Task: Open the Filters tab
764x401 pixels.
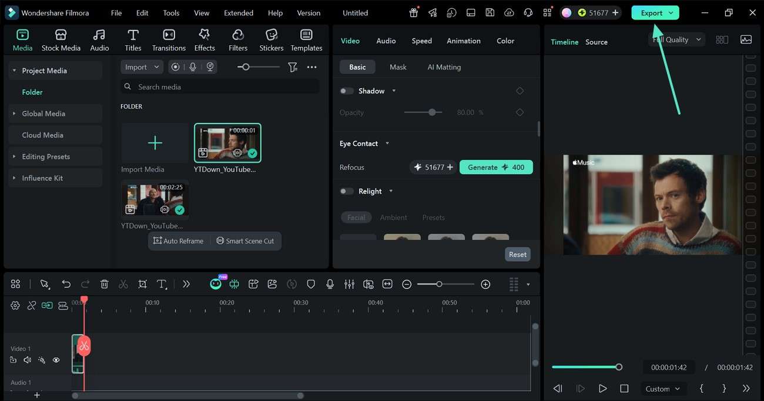Action: point(238,40)
